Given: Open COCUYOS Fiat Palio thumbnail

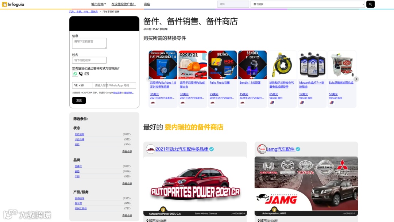Looking at the screenshot, I should pyautogui.click(x=193, y=65).
